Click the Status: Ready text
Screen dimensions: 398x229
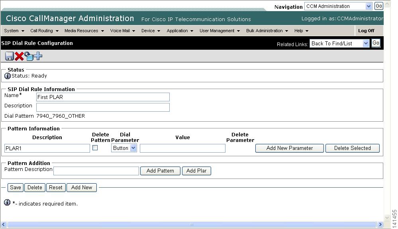pyautogui.click(x=29, y=76)
